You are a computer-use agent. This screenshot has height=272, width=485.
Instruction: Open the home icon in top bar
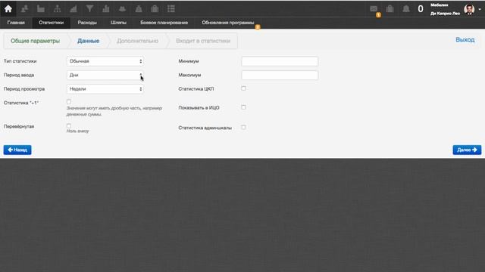(8, 8)
